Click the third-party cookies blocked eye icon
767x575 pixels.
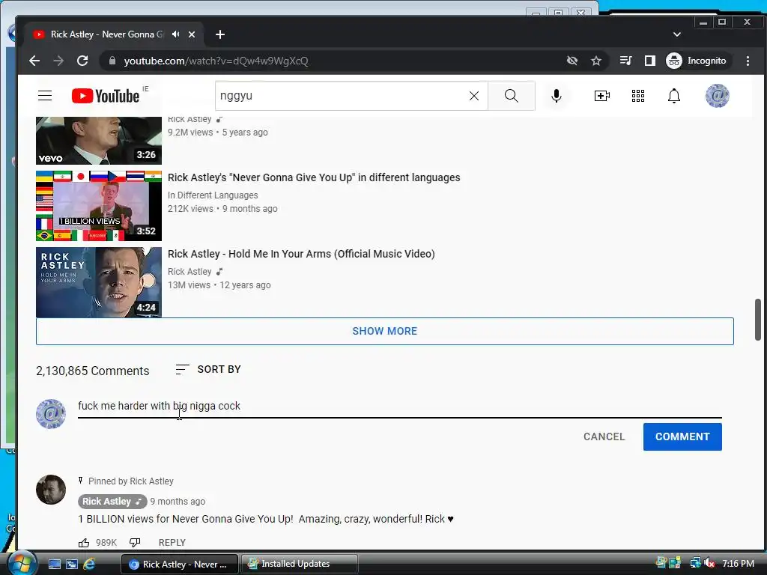[572, 61]
